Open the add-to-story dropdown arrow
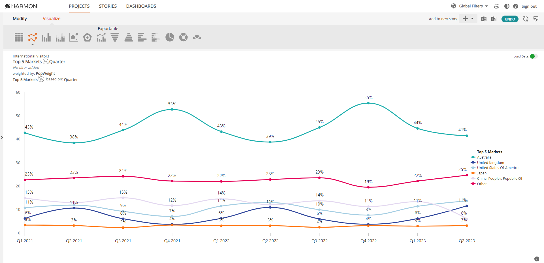 472,18
